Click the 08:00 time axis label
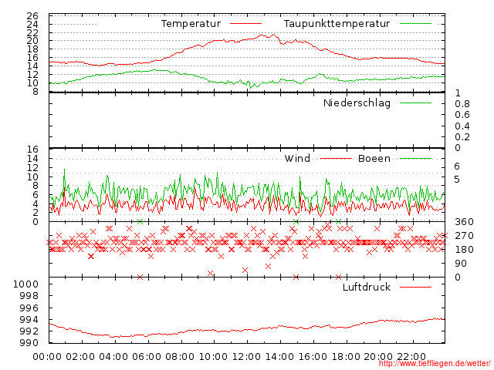 point(180,357)
